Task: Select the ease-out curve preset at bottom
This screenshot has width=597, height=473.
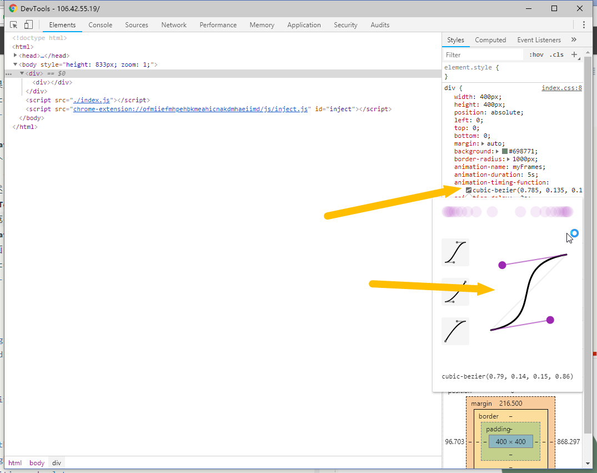Action: coord(455,331)
